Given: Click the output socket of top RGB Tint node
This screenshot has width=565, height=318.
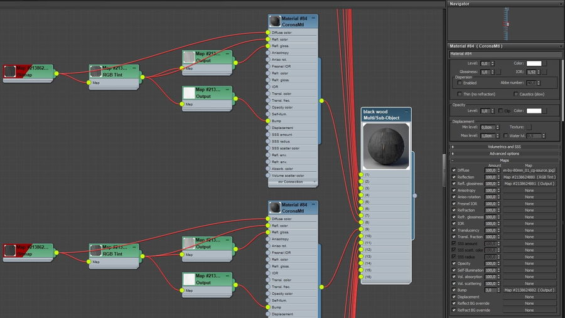Looking at the screenshot, I should click(x=143, y=77).
